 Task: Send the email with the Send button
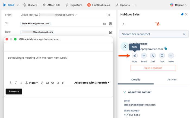(8, 5)
